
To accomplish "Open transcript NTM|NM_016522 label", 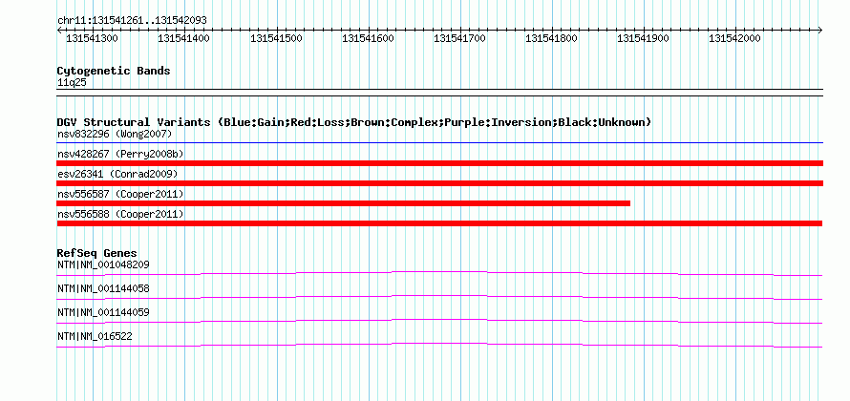I will pyautogui.click(x=95, y=336).
